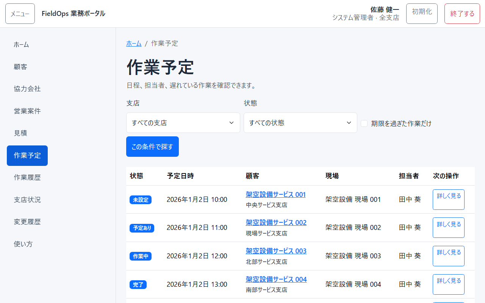Click the date 2026年1月2日 12:00
The width and height of the screenshot is (485, 303).
coord(197,256)
